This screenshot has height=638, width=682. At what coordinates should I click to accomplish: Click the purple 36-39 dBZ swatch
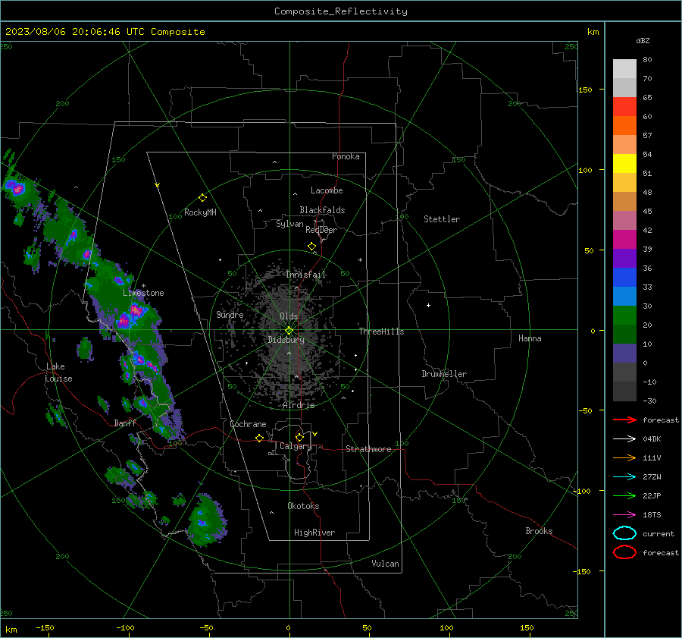(624, 258)
